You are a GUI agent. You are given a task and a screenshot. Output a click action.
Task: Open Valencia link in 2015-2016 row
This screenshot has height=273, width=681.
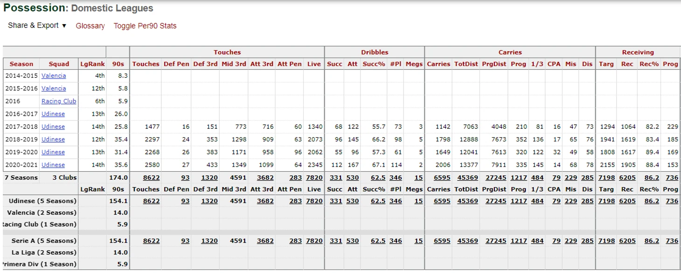click(x=54, y=88)
